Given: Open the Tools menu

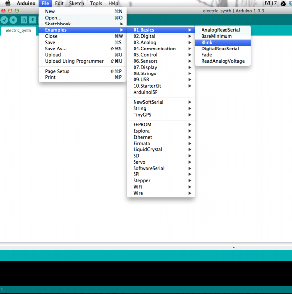Looking at the screenshot, I should (96, 3).
